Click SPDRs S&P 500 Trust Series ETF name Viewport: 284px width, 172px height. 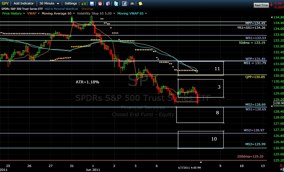tap(22, 9)
